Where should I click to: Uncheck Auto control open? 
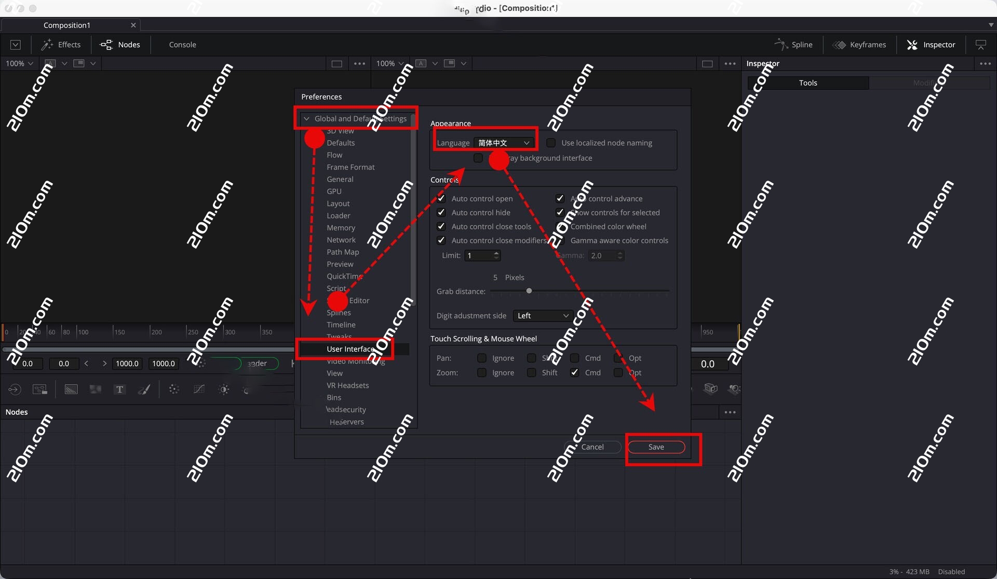[x=441, y=198]
